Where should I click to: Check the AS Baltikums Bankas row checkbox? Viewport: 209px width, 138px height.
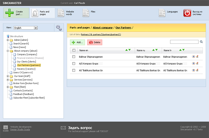click(x=74, y=70)
